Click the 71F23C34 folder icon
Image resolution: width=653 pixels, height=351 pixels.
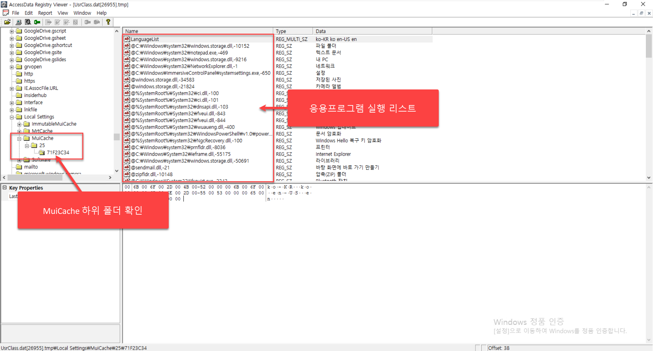[x=42, y=152]
